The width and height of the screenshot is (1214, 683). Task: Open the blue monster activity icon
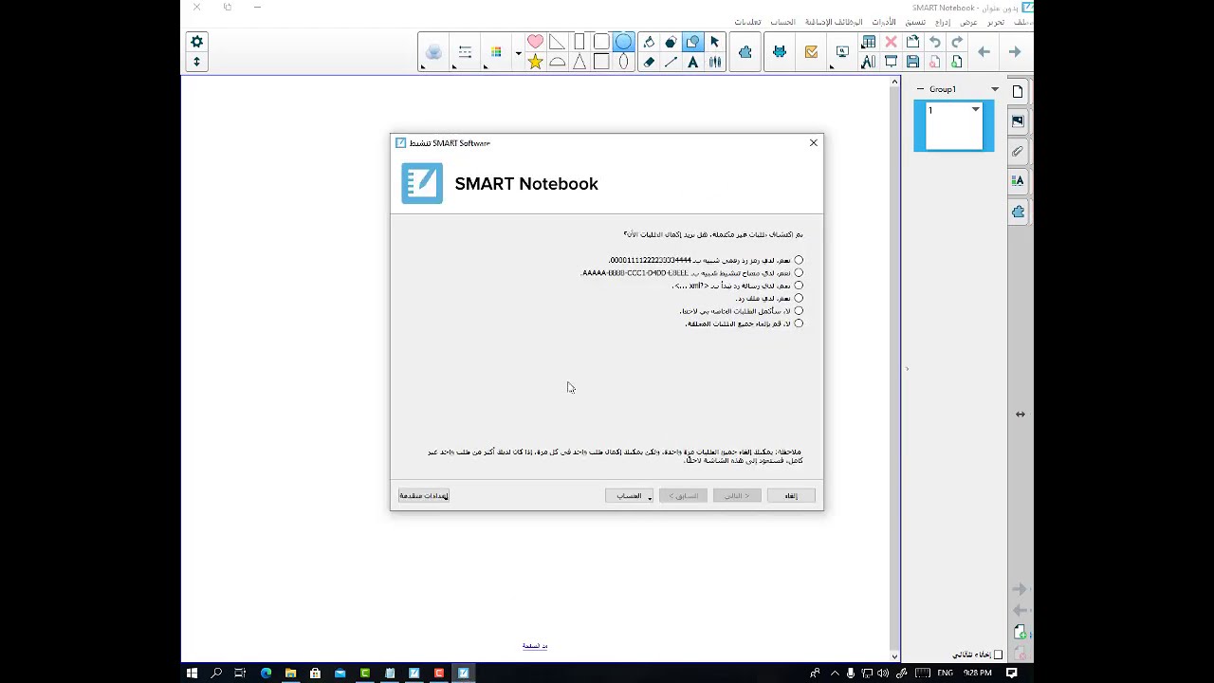(779, 52)
